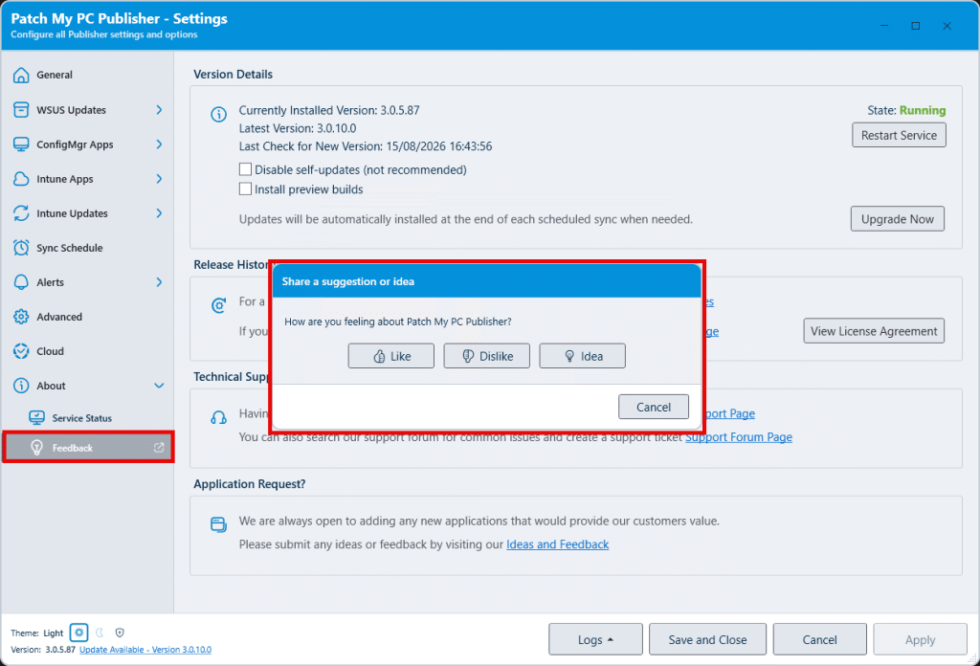
Task: Click the Share a suggestion or idea title bar
Action: pos(487,281)
